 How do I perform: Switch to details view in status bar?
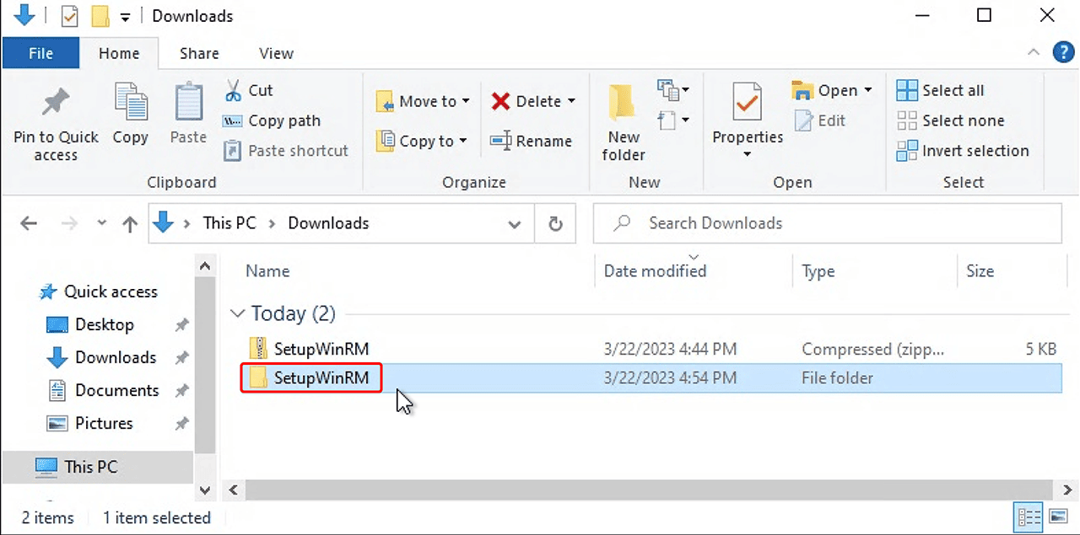[1029, 516]
